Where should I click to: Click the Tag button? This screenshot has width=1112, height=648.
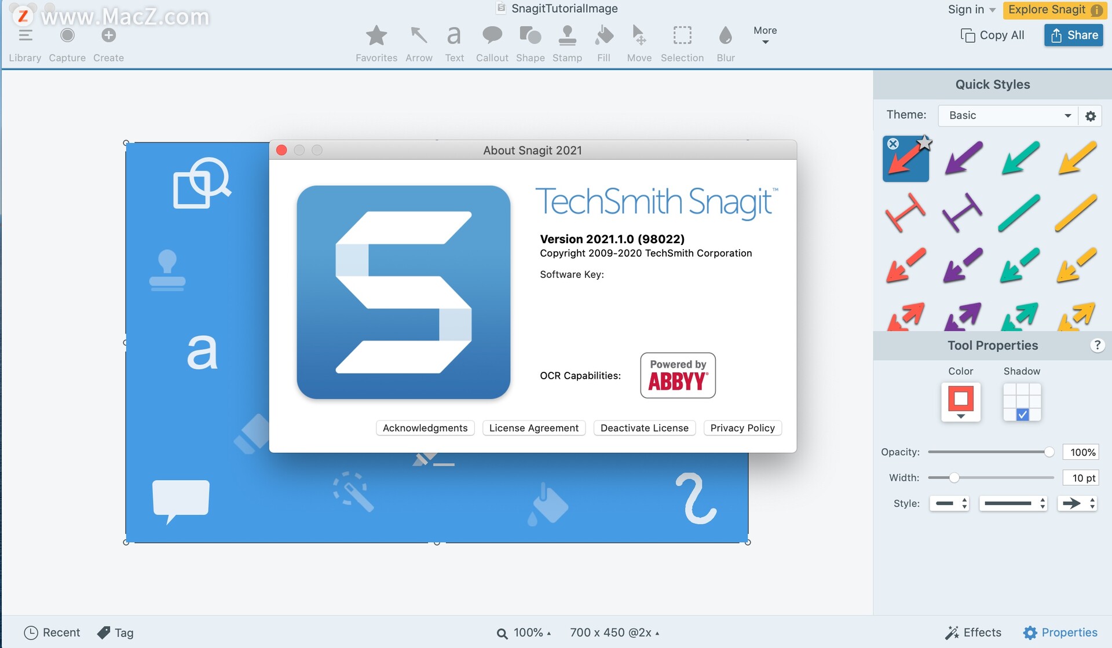(x=115, y=632)
